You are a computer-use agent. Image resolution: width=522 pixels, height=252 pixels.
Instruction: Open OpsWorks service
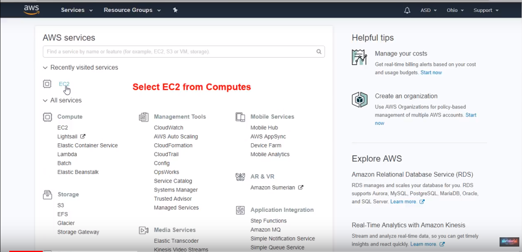pos(166,172)
